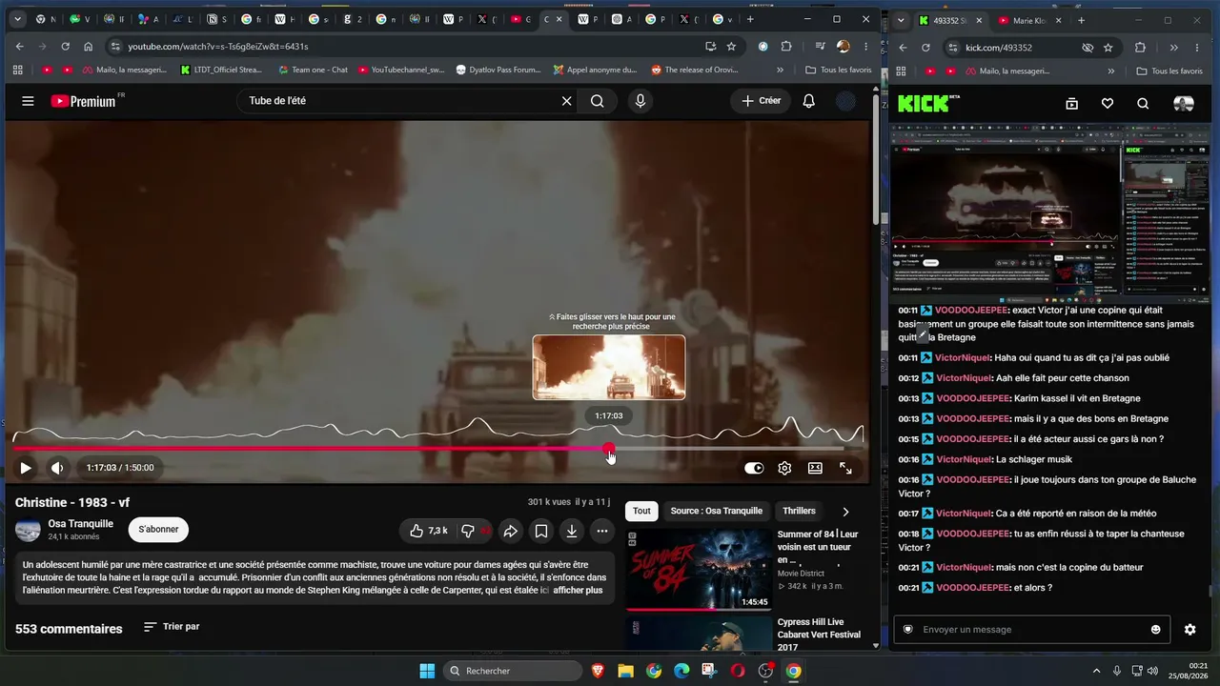
Task: Open tab search dropdown in Kick window
Action: point(901,20)
